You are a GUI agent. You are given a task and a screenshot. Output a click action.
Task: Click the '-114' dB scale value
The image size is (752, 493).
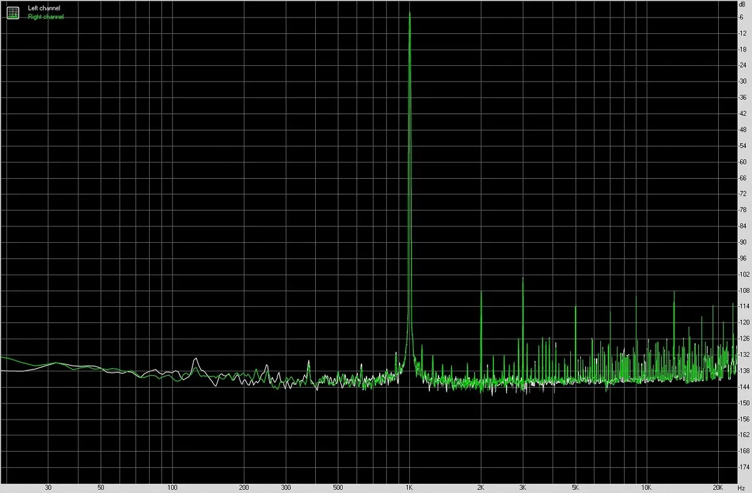click(743, 306)
